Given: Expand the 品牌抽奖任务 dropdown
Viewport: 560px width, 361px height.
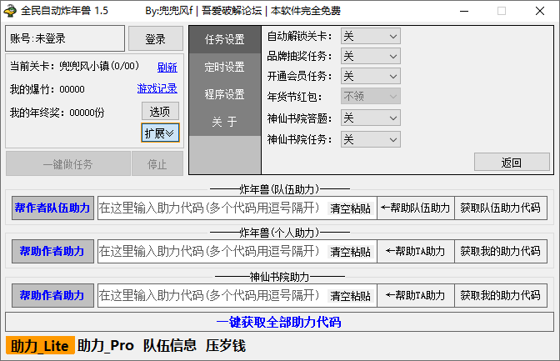Looking at the screenshot, I should pos(370,57).
